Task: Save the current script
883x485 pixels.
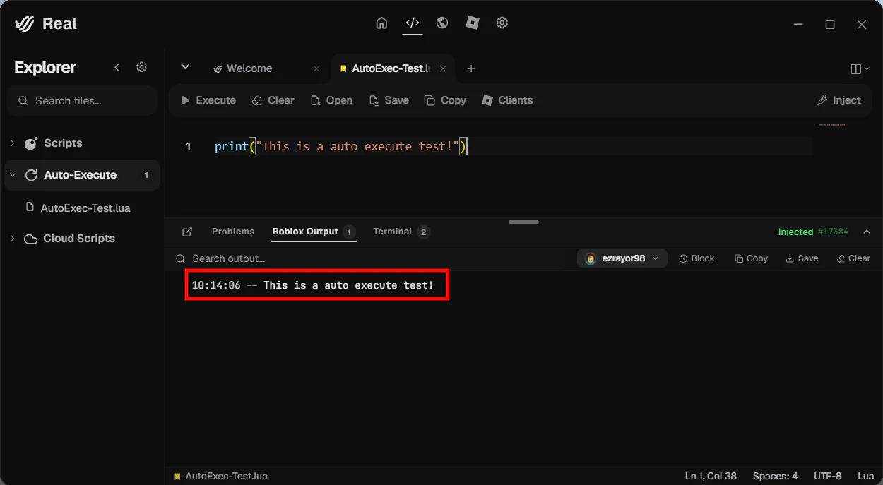Action: pos(389,100)
